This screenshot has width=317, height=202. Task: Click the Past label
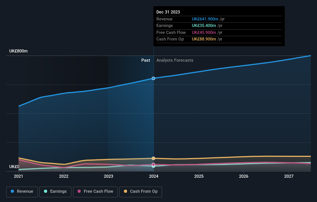tap(146, 61)
